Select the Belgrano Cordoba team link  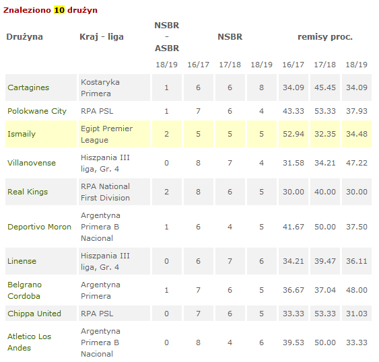point(25,290)
